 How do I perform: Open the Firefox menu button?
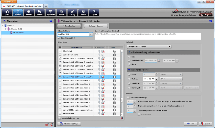9,2
